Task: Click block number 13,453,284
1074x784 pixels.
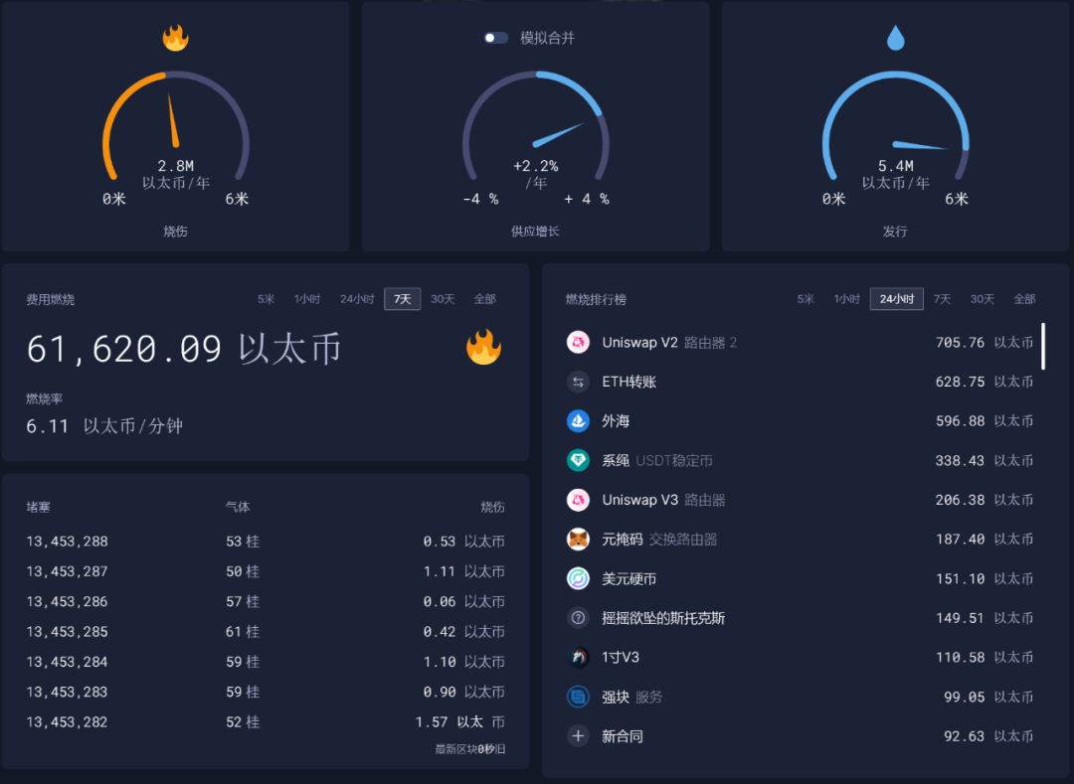Action: point(68,662)
